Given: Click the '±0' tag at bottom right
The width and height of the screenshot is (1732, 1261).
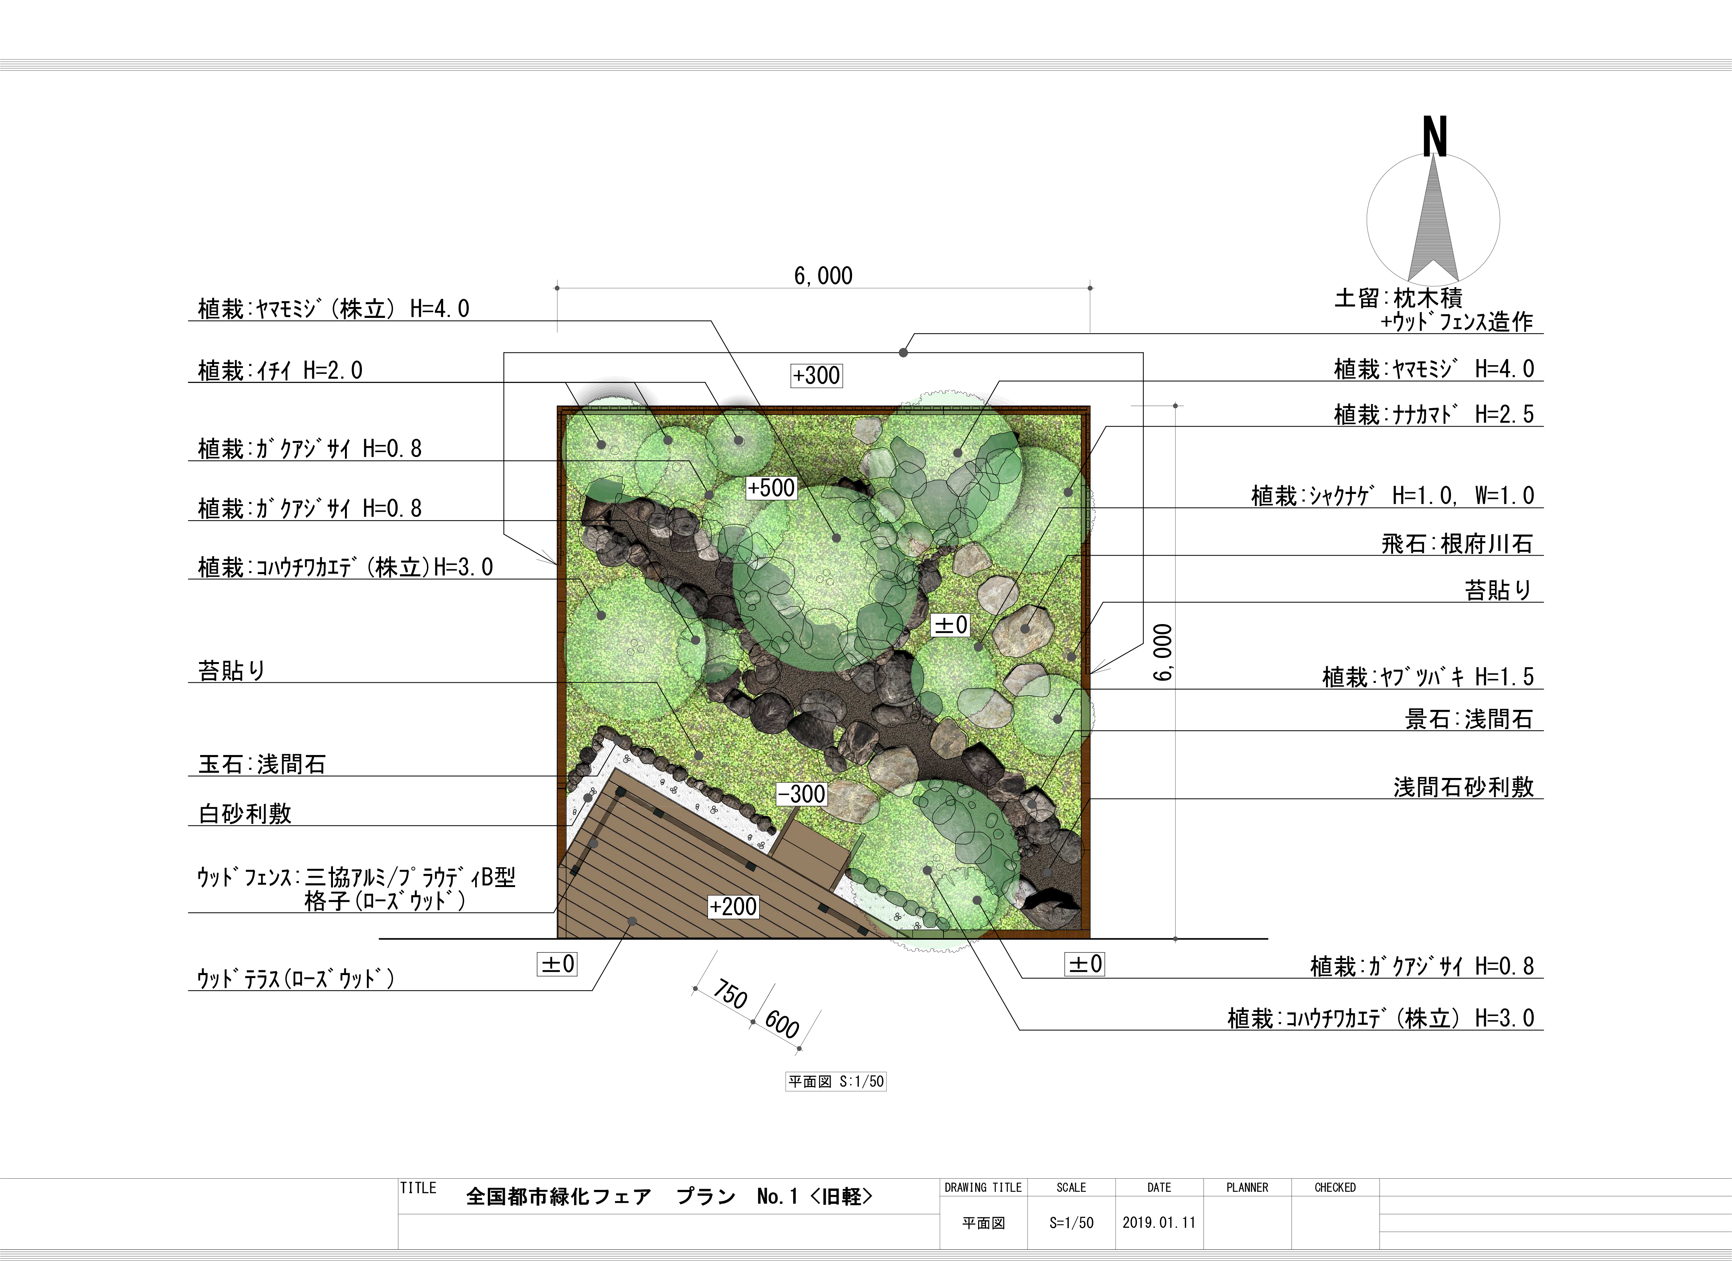Looking at the screenshot, I should [1085, 964].
